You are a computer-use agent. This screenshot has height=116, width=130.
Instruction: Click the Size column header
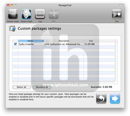(91, 41)
